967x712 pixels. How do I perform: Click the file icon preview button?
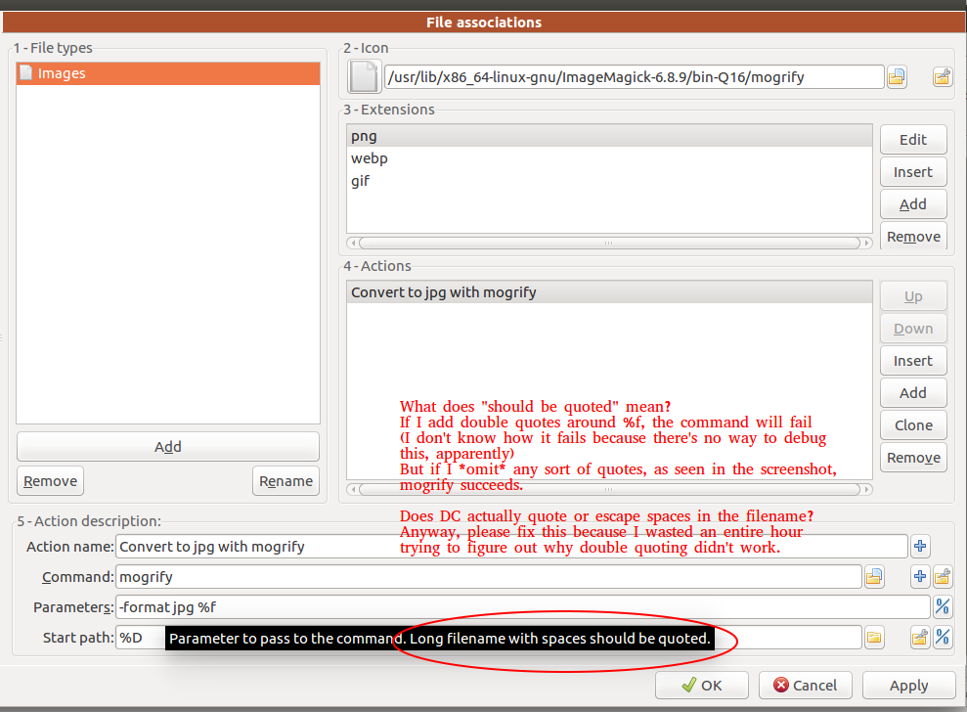point(365,76)
